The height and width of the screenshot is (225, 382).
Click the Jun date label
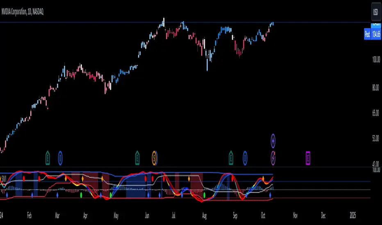(x=147, y=215)
